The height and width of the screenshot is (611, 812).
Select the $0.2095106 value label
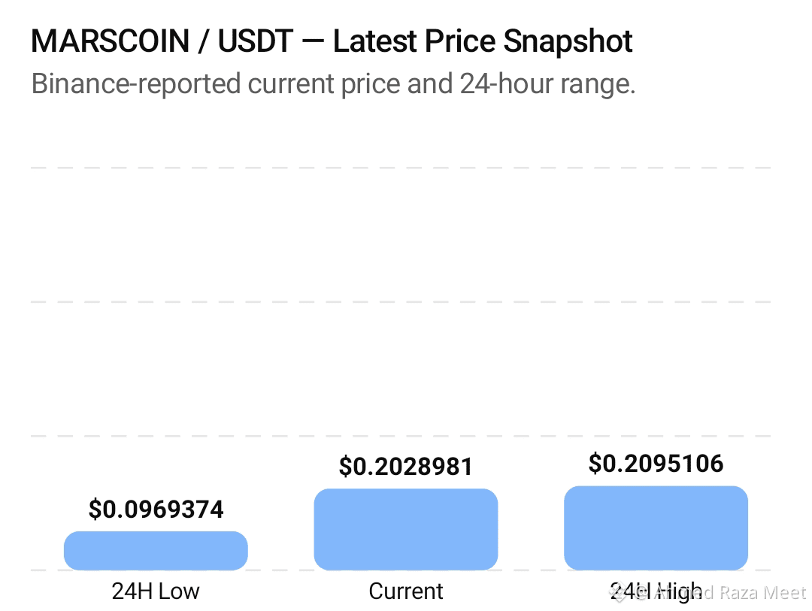click(656, 464)
